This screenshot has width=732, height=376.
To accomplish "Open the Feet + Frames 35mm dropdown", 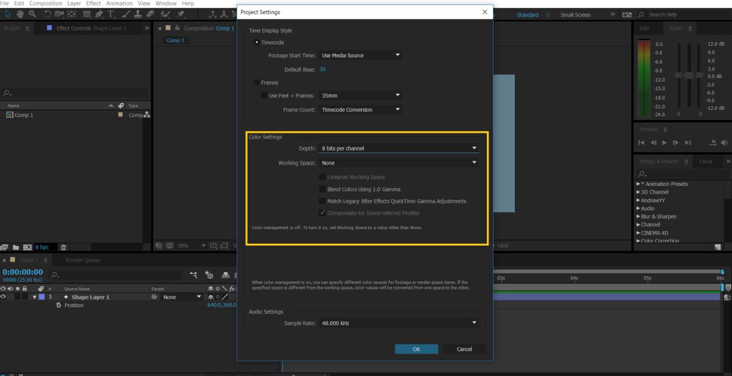I will click(360, 95).
